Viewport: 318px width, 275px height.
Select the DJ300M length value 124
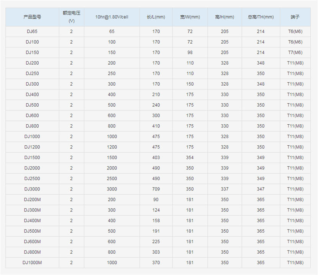(x=156, y=210)
